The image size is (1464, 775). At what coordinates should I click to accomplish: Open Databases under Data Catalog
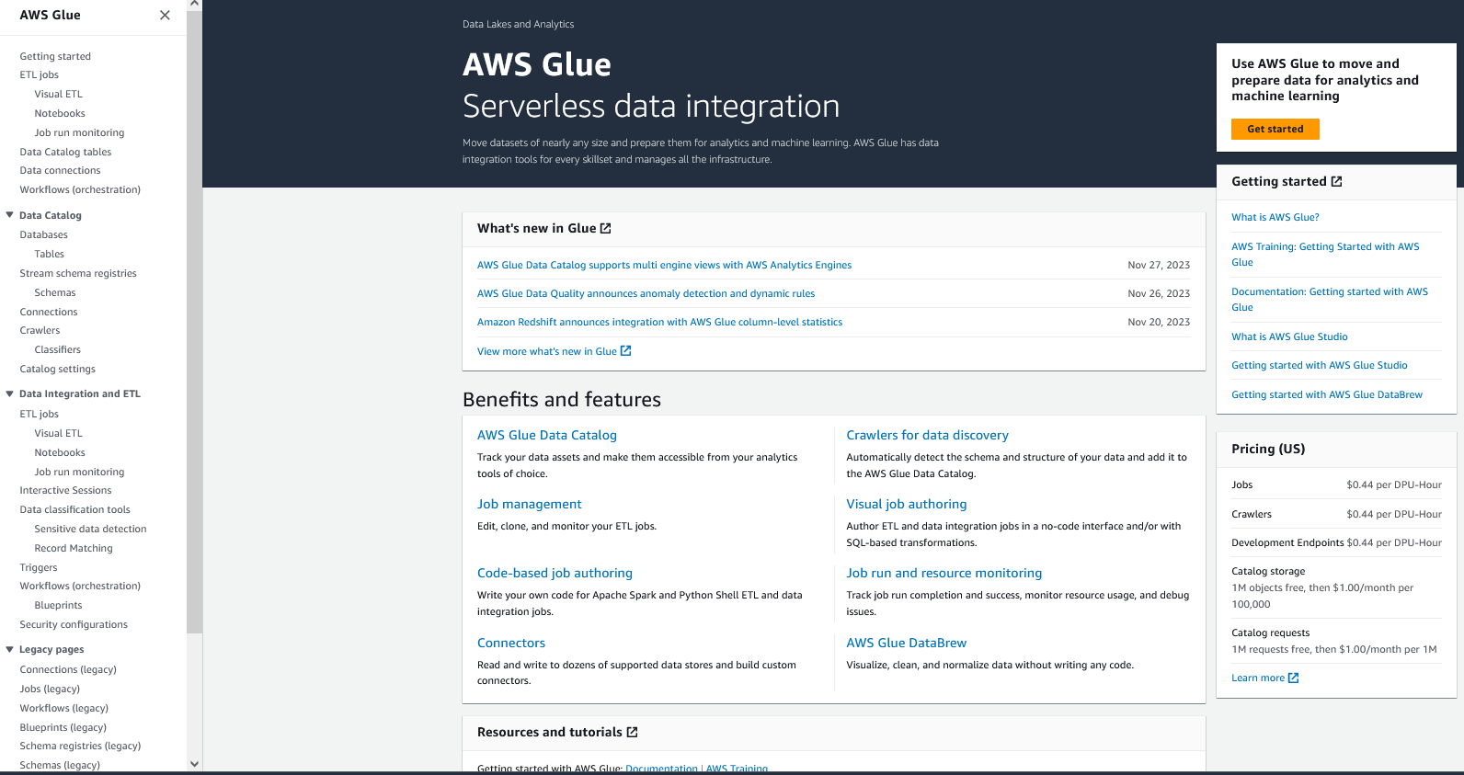[43, 234]
